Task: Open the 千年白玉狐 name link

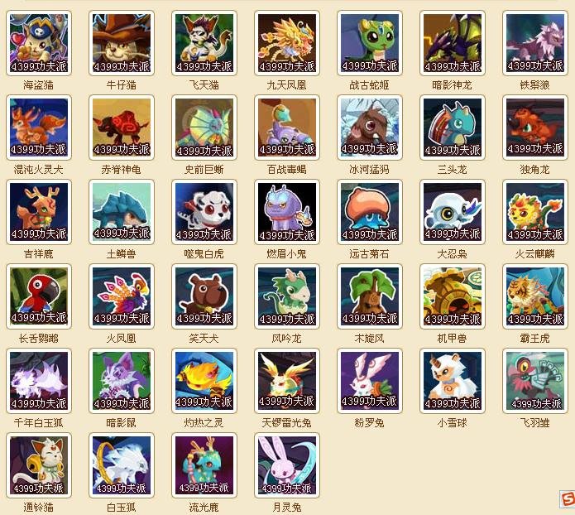Action: [39, 423]
